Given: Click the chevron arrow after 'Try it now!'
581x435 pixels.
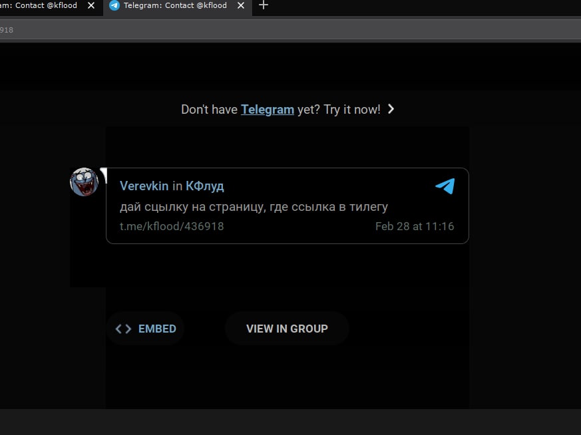Looking at the screenshot, I should click(x=391, y=109).
